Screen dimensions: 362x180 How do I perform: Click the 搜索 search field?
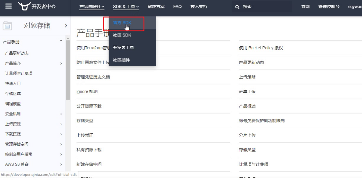pyautogui.click(x=262, y=7)
